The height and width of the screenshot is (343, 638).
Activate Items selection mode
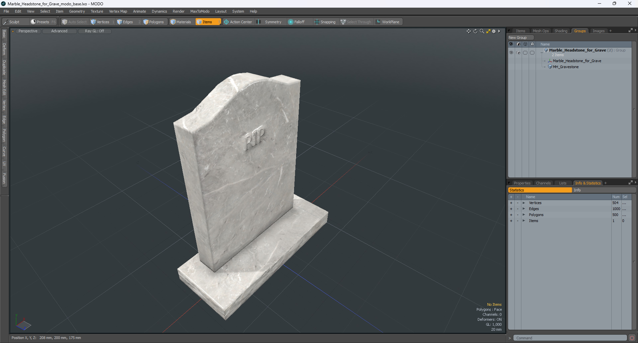(x=208, y=22)
